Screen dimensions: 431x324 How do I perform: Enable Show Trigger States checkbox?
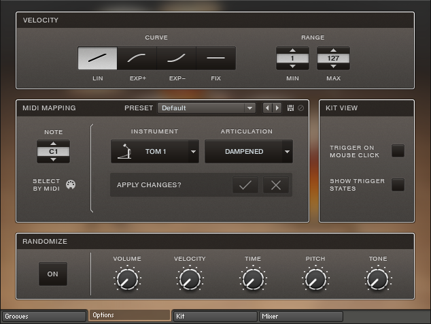(x=398, y=184)
